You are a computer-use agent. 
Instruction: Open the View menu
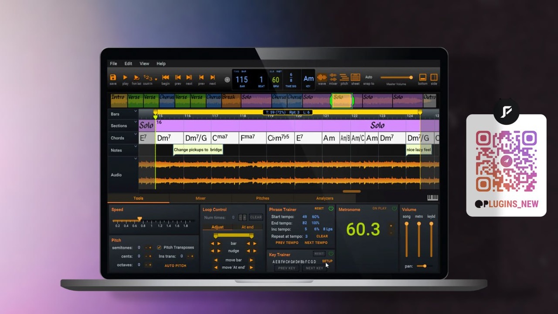coord(145,64)
